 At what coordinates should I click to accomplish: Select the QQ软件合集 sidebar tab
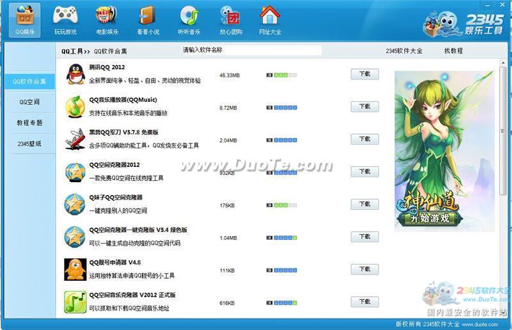29,81
